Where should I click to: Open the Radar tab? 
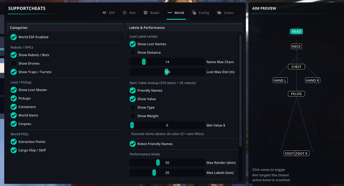click(x=151, y=13)
